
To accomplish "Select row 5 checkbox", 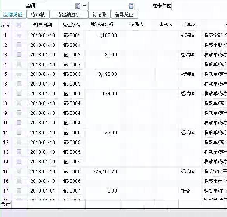I will [x=19, y=74].
